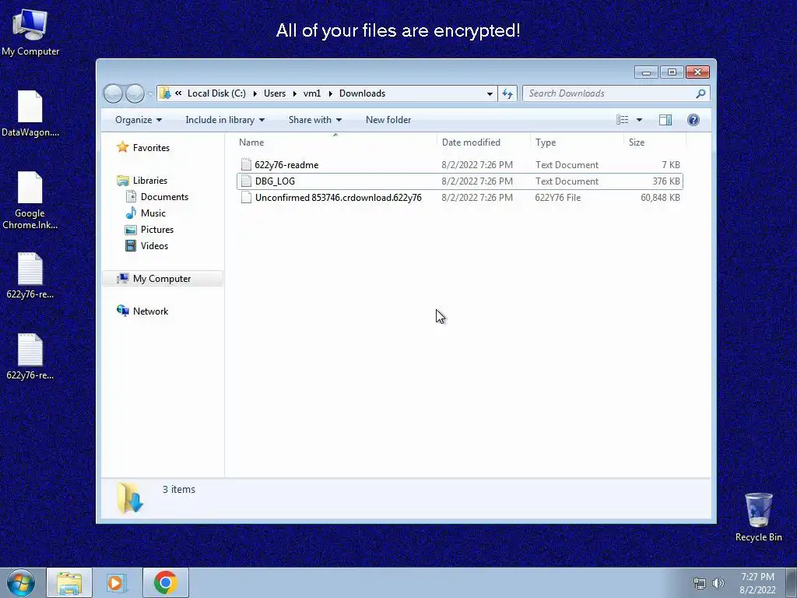Open the Recycle Bin
This screenshot has height=598, width=797.
(x=758, y=517)
